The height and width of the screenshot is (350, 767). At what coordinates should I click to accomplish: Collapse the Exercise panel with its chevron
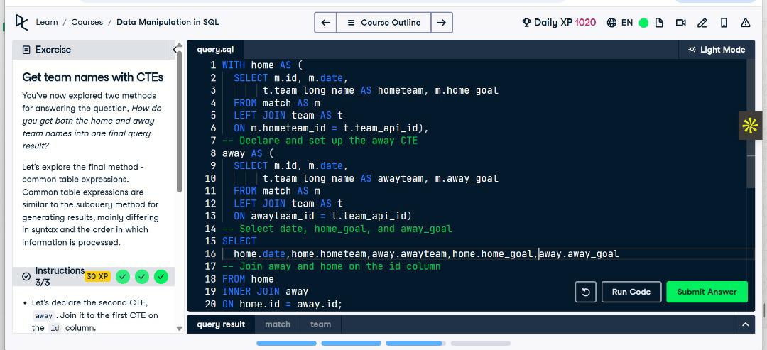tap(176, 50)
